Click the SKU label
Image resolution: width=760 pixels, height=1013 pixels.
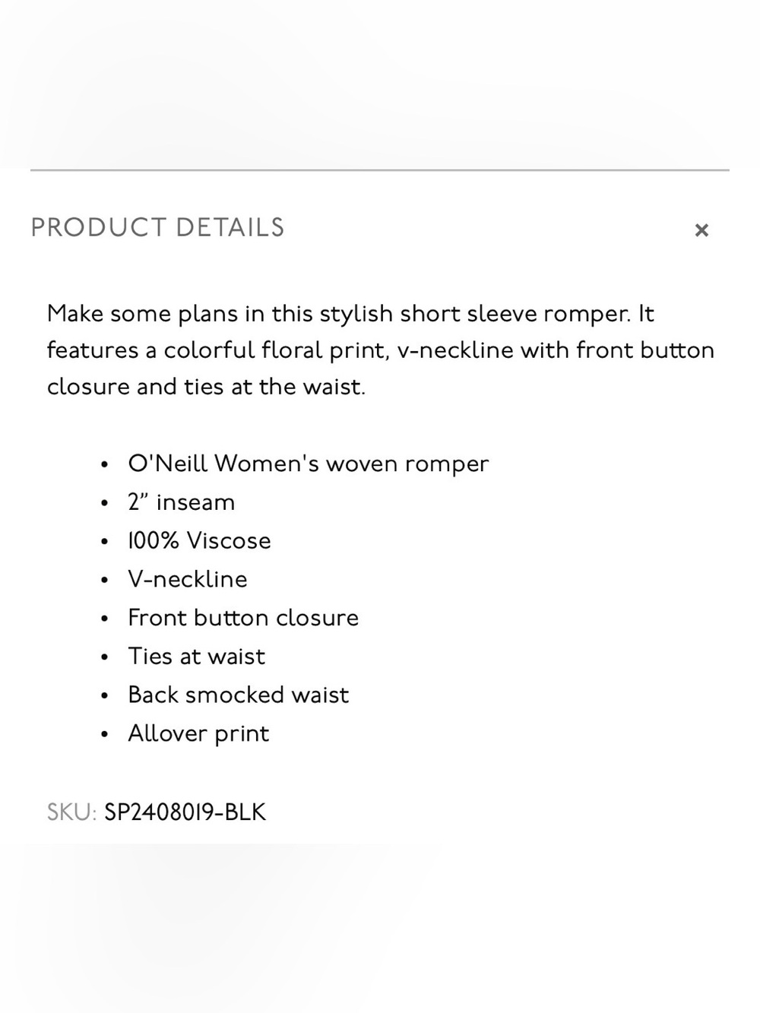71,812
